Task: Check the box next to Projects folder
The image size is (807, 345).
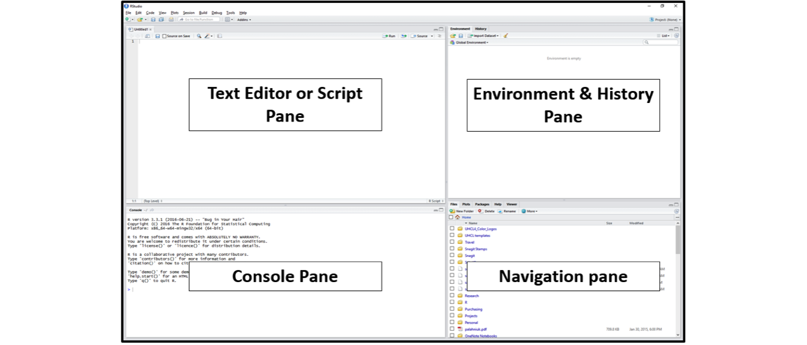Action: click(452, 316)
